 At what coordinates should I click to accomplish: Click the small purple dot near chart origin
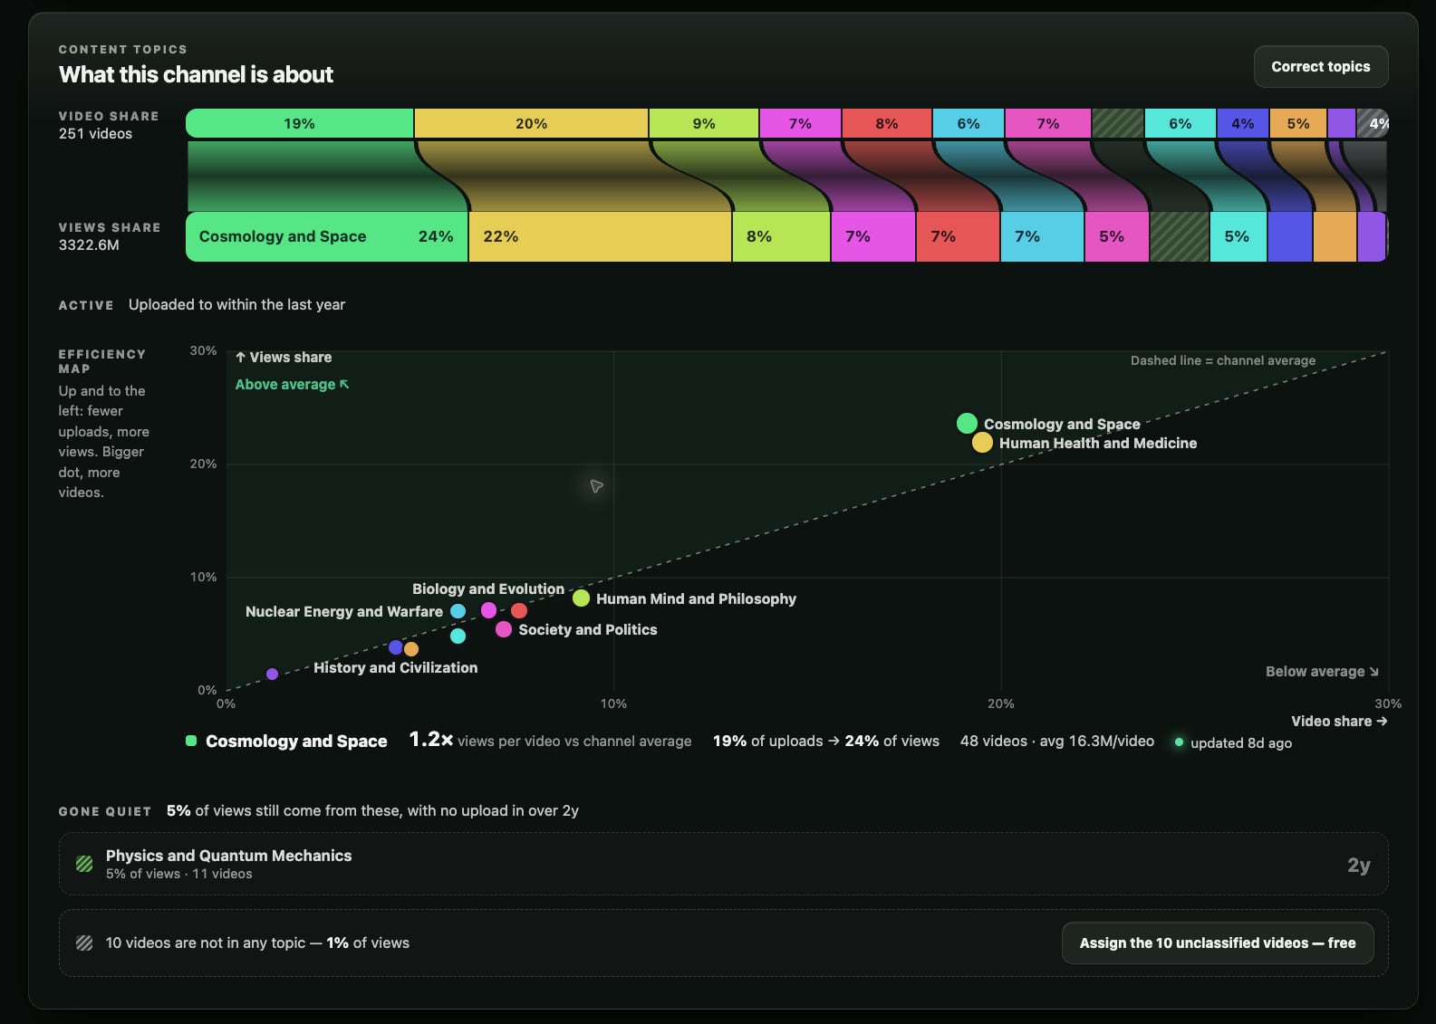click(272, 675)
